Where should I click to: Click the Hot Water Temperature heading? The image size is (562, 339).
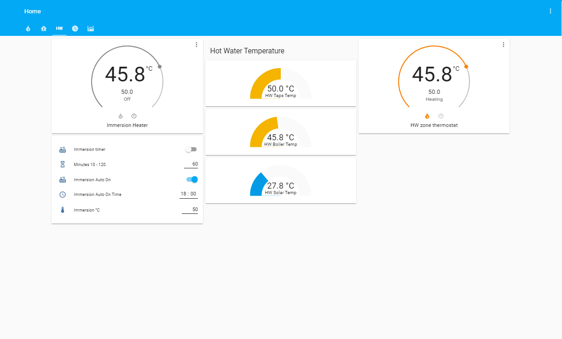click(247, 51)
